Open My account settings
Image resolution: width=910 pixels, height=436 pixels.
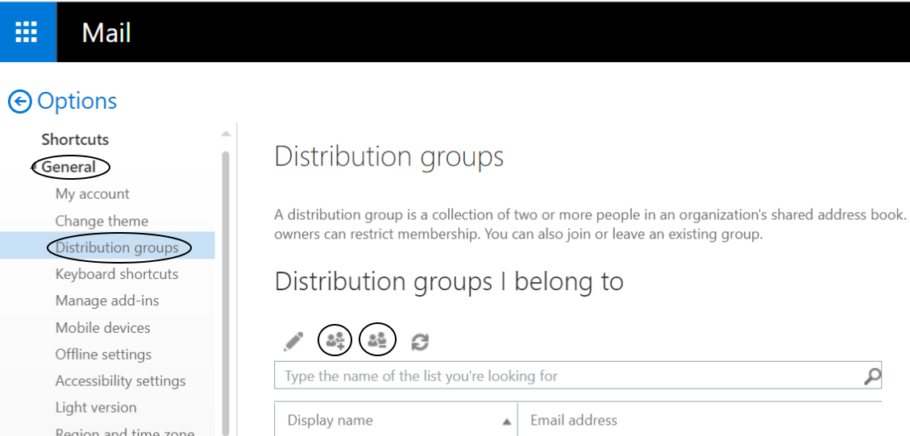92,194
